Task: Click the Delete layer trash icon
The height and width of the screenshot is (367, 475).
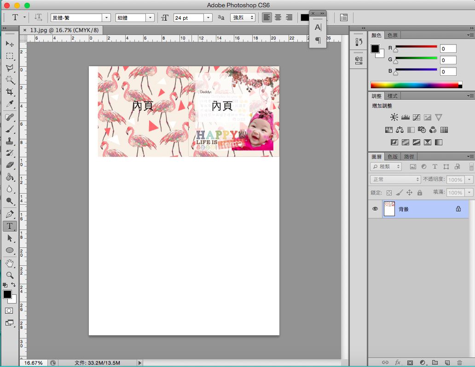Action: point(459,363)
